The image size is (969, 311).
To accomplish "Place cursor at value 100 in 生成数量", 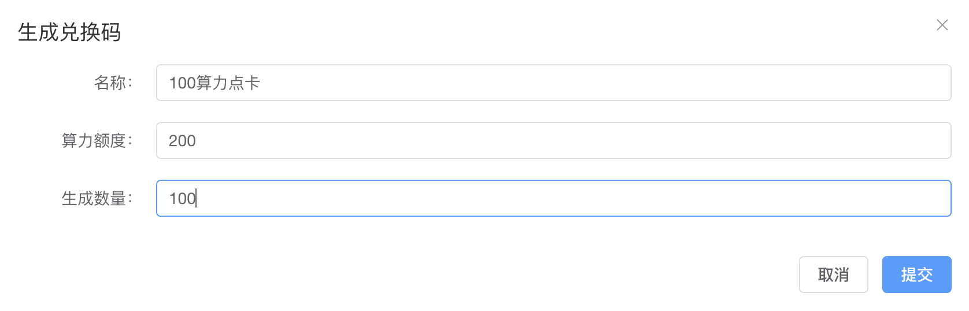I will coord(182,198).
